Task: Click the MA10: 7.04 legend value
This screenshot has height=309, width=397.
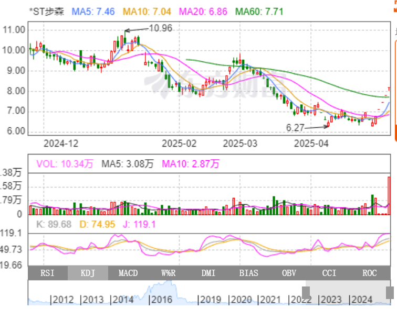Action: click(147, 12)
